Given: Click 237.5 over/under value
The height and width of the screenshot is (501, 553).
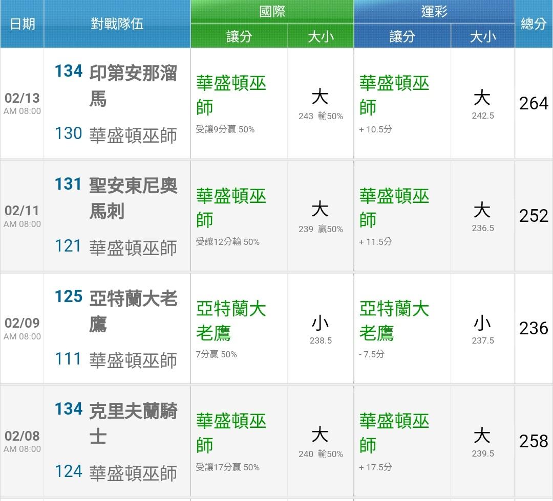Looking at the screenshot, I should point(483,340).
